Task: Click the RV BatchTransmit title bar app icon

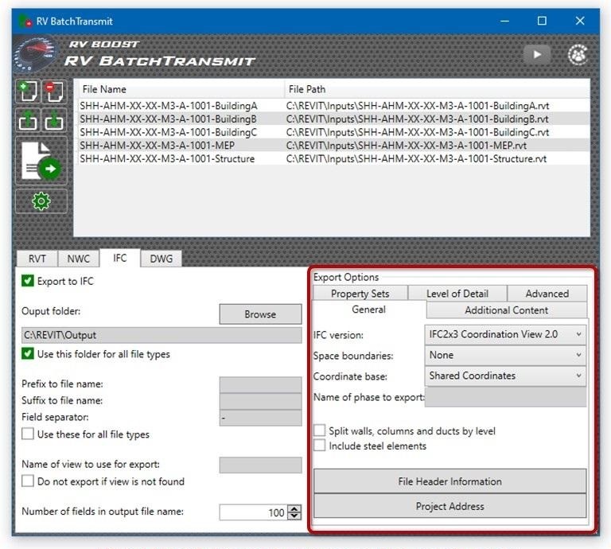Action: point(25,21)
